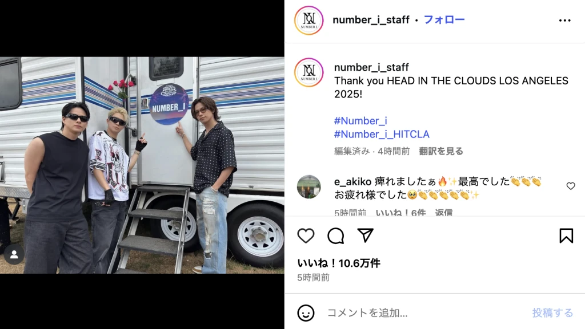Show tagged people icon on photo
Image resolution: width=585 pixels, height=329 pixels.
click(x=14, y=254)
